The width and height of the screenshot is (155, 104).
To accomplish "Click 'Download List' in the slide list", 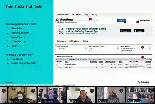I will [x=19, y=41].
